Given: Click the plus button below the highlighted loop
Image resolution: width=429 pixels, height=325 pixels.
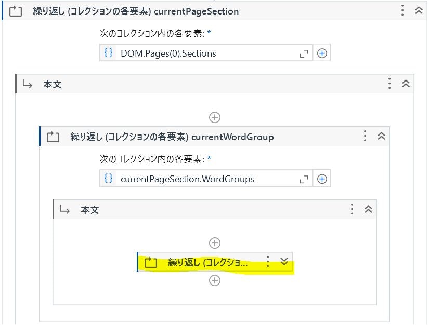Looking at the screenshot, I should tap(214, 280).
